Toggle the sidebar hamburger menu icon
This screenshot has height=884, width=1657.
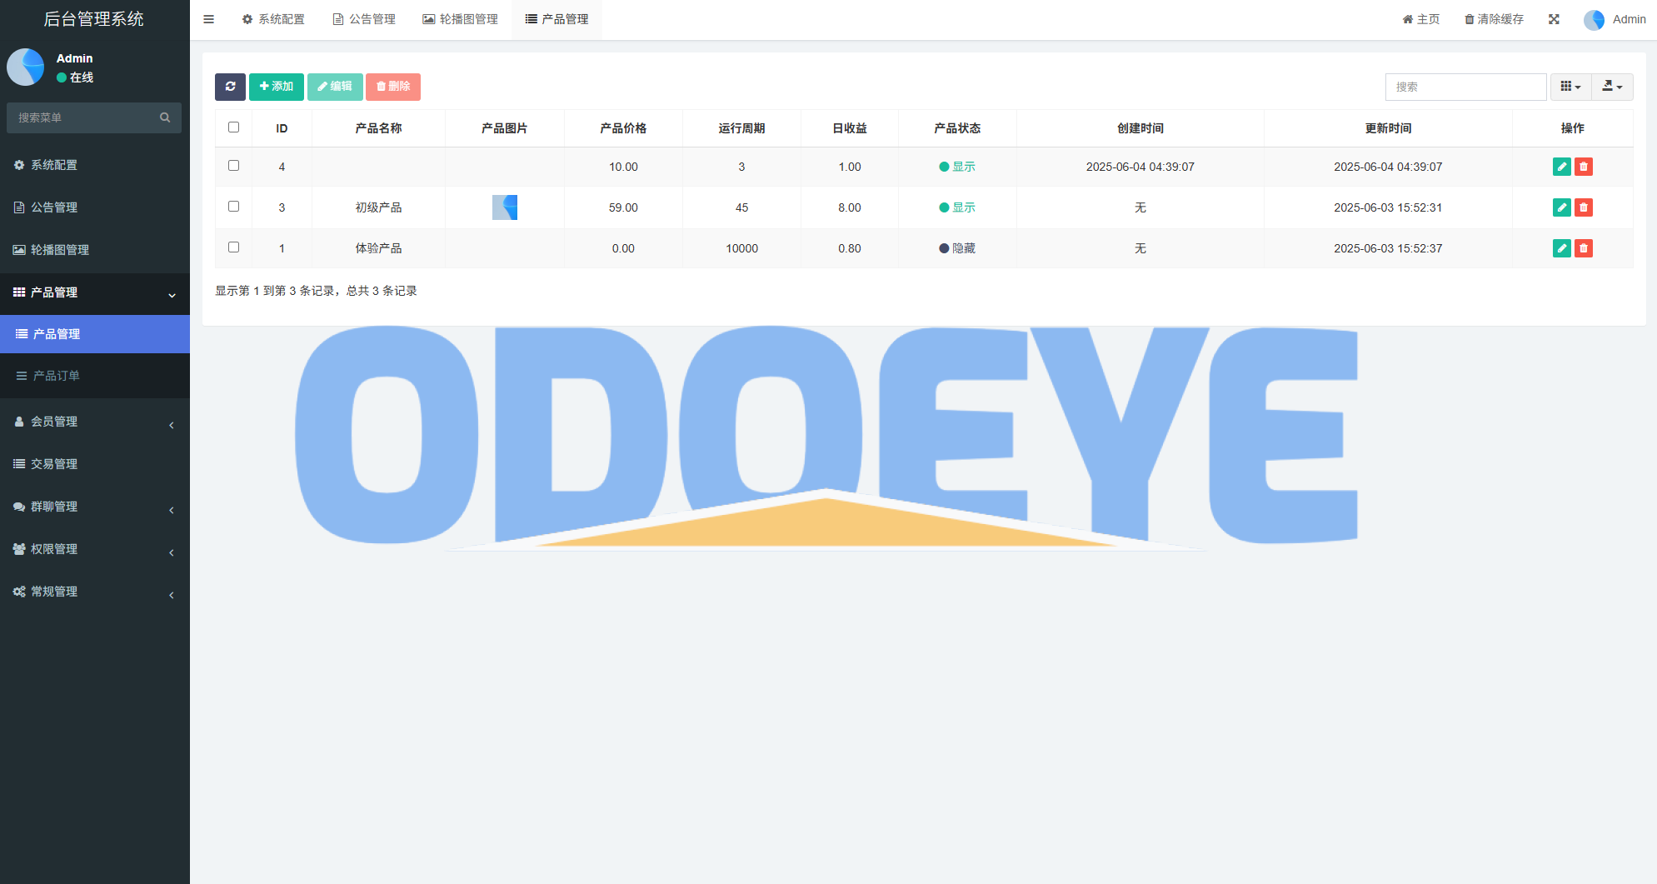(209, 19)
